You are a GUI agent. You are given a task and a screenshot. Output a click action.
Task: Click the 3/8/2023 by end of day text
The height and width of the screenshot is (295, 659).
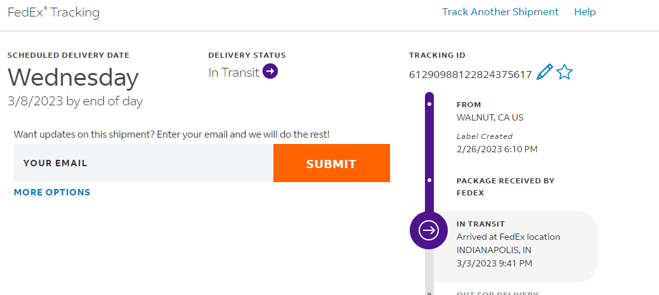pyautogui.click(x=75, y=101)
